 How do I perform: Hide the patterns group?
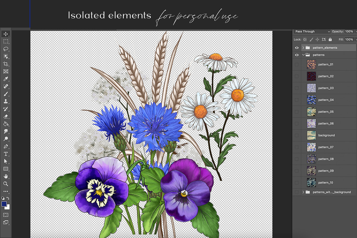pos(297,55)
